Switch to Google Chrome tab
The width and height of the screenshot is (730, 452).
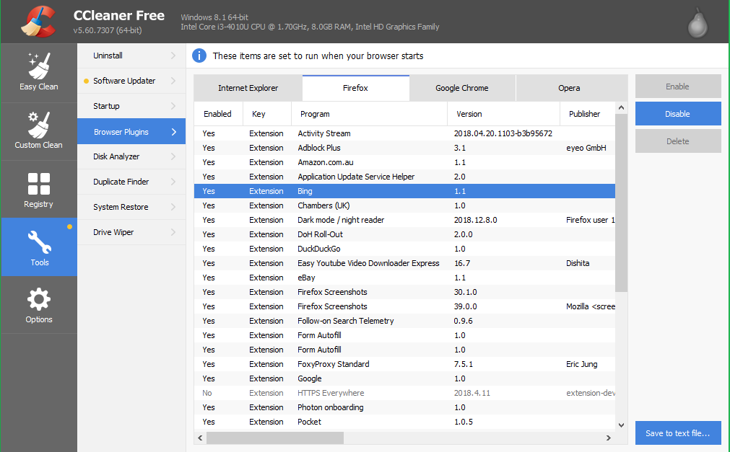point(462,88)
